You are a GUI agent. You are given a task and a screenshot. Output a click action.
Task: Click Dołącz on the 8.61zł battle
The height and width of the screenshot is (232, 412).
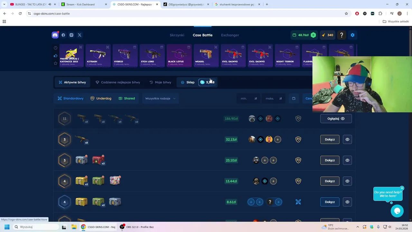coord(330,202)
